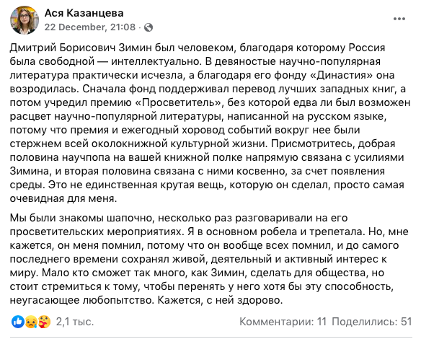Click the word «Просветитель» in the post
This screenshot has width=421, height=339.
182,102
